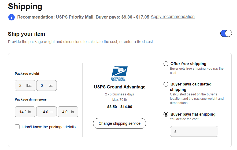Toggle the Ship your item switch
Image resolution: width=237 pixels, height=150 pixels.
226,33
